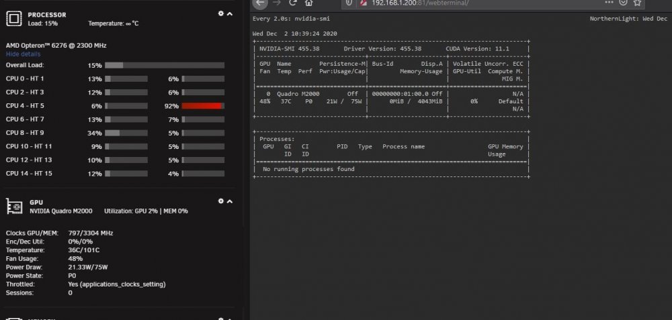
Task: Select 'NVIDIA Quadro M2000' in GPU panel
Action: point(61,211)
